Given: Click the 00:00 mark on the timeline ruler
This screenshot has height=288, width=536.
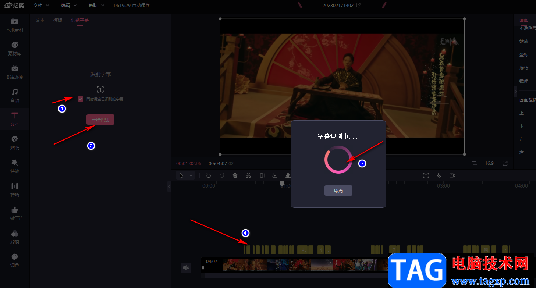Looking at the screenshot, I should point(209,186).
